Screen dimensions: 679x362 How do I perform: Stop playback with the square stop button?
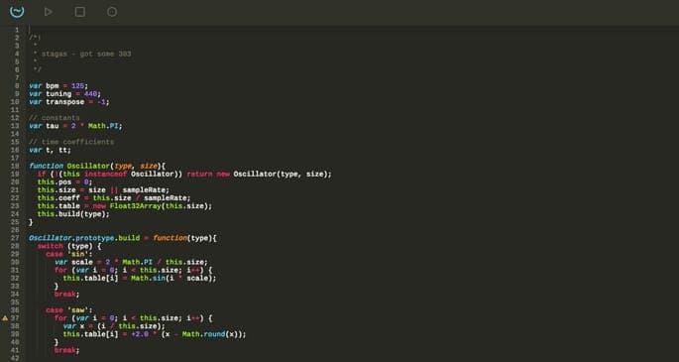coord(80,12)
